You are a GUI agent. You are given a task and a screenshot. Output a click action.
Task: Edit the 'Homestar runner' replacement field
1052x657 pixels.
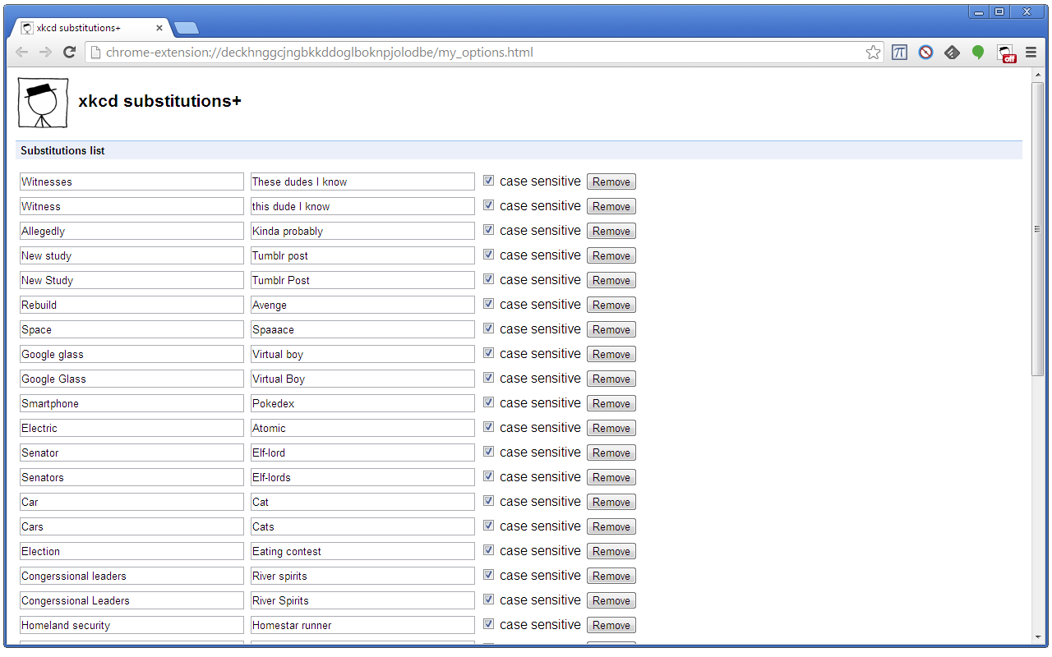coord(362,625)
